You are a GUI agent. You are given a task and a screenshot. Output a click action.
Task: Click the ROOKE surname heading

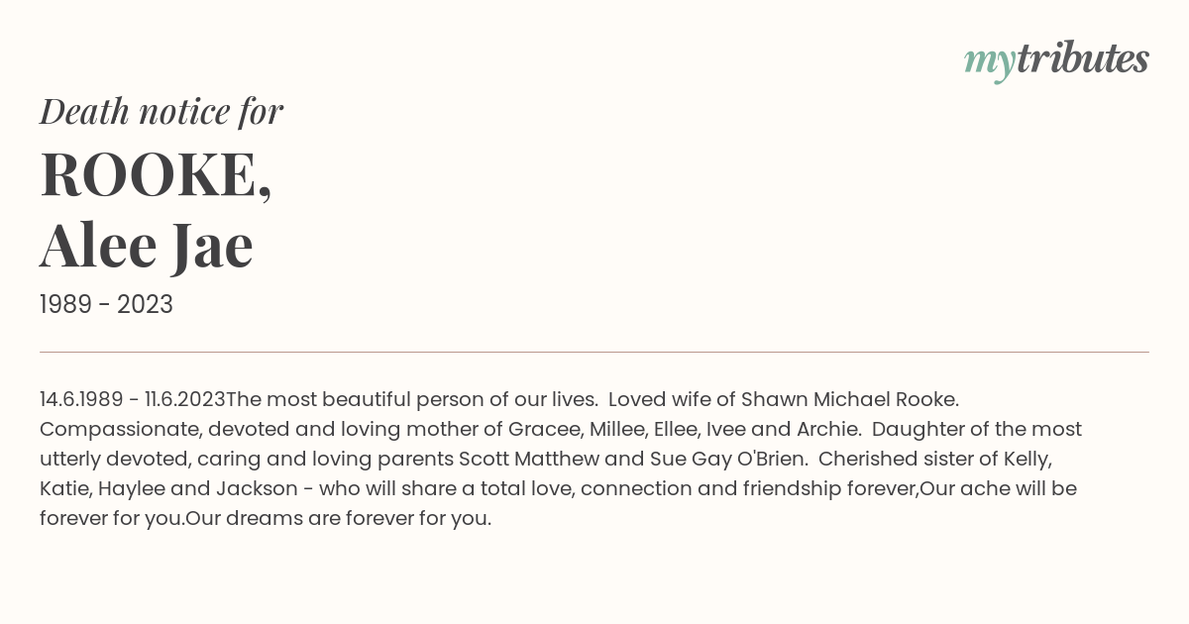(x=156, y=173)
